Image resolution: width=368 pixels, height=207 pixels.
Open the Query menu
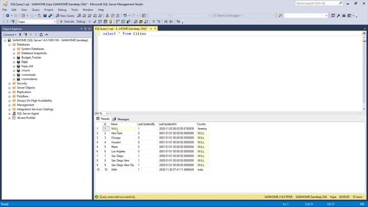36,10
